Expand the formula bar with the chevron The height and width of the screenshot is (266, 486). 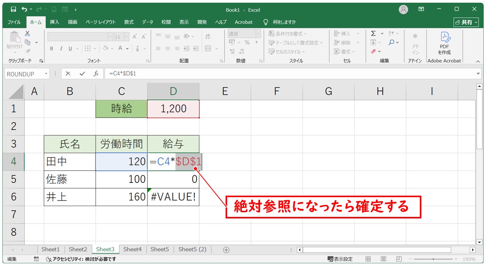[479, 73]
